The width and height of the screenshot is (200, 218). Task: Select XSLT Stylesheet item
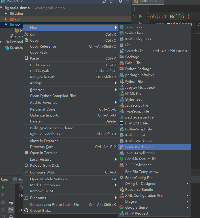tap(154, 165)
